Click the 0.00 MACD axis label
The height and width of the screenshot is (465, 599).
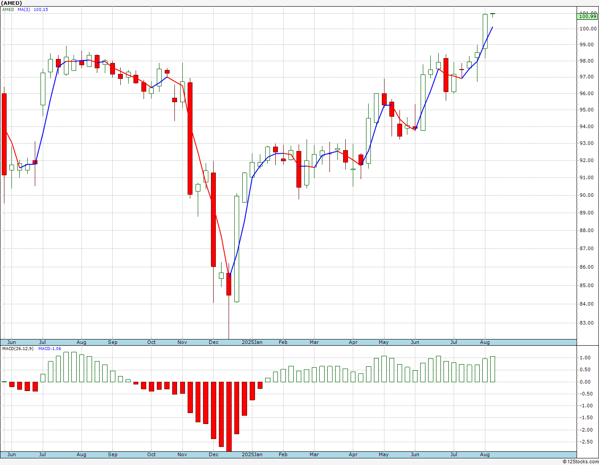[585, 382]
